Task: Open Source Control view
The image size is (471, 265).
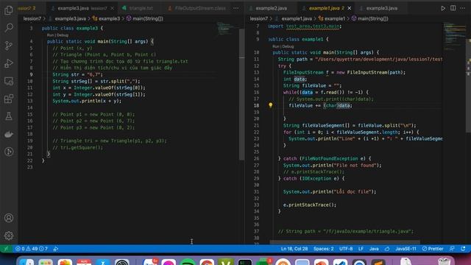Action: (x=9, y=46)
